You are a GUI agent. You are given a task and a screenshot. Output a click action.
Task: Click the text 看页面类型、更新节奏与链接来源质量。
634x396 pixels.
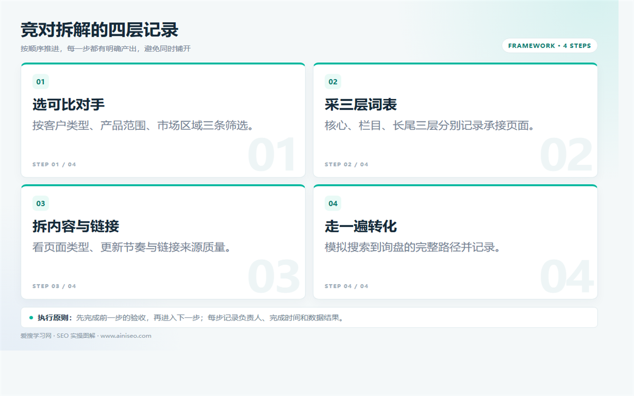point(133,247)
